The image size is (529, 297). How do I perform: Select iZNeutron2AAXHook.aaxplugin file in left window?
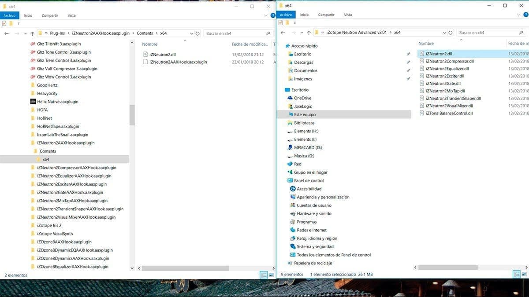pyautogui.click(x=175, y=62)
